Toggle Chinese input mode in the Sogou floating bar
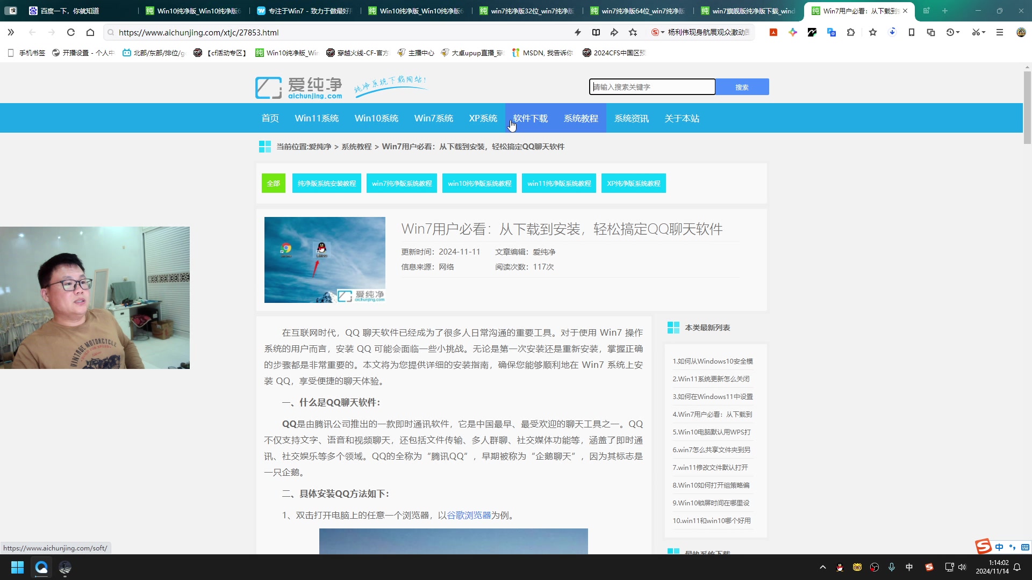Screen dimensions: 1032x580 click(999, 547)
